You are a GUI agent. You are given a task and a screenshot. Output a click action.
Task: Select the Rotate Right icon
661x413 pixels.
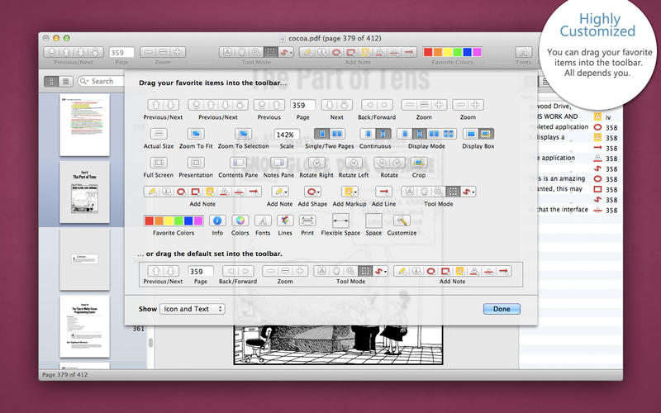coord(316,163)
